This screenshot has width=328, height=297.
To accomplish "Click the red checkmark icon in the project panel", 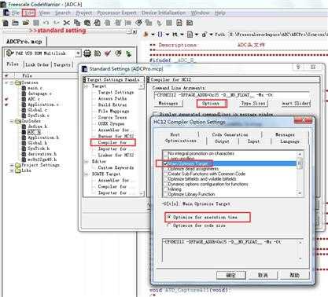I will (x=108, y=53).
